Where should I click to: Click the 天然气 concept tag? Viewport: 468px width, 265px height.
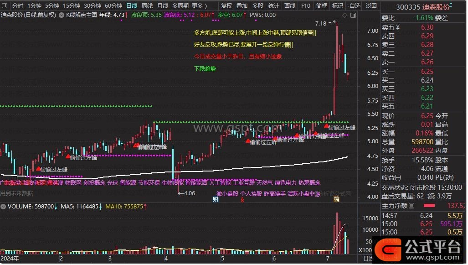(265, 182)
